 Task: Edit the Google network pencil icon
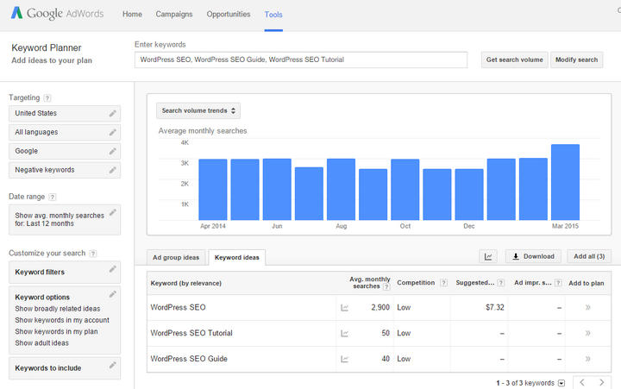coord(112,151)
